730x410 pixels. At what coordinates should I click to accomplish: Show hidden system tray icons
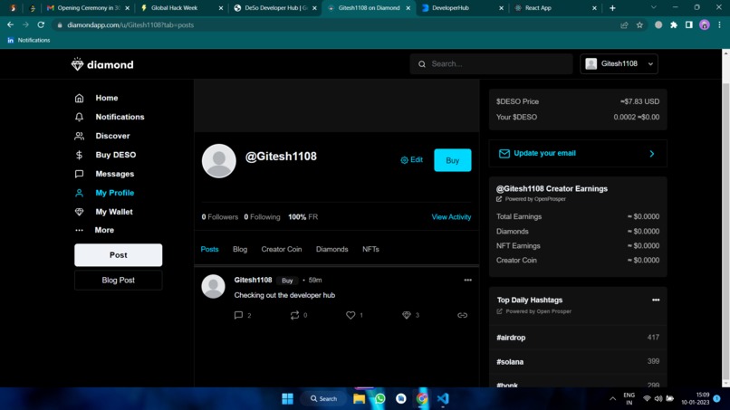[612, 399]
